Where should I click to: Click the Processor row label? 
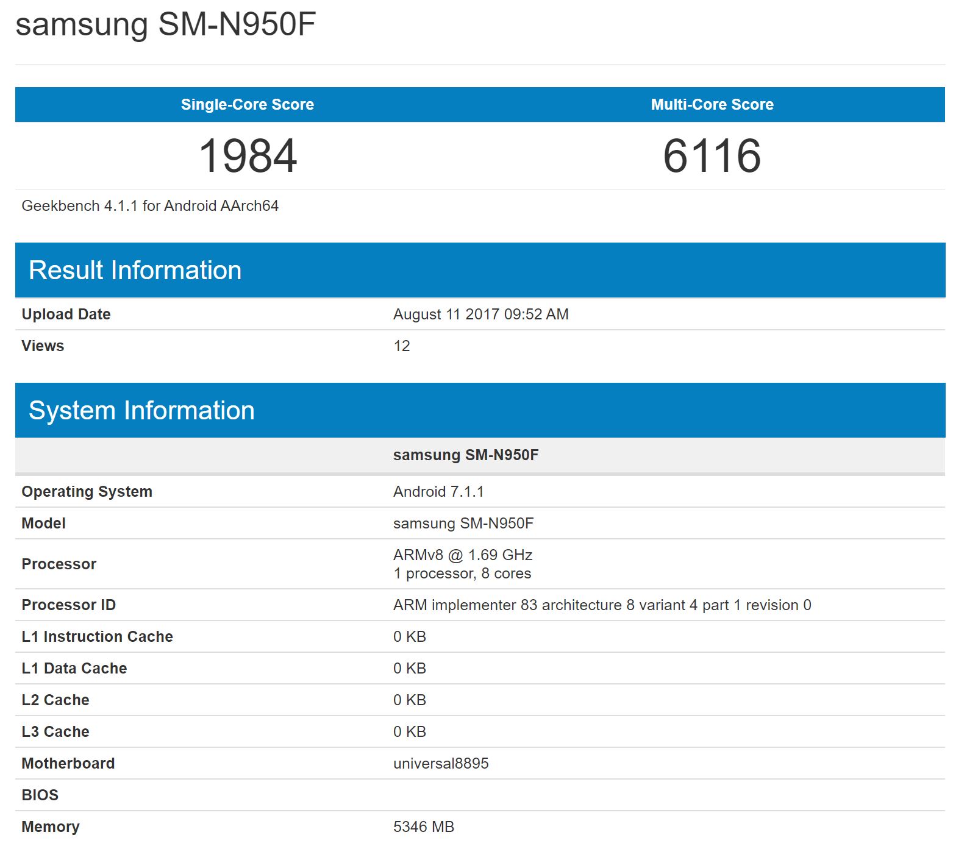point(59,564)
